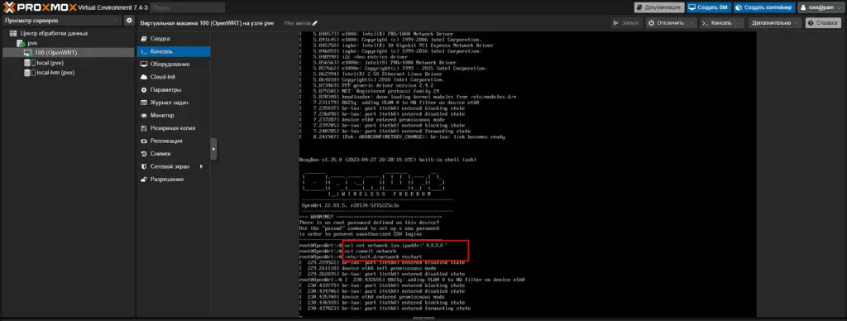Open the Снимки tab

click(x=173, y=154)
